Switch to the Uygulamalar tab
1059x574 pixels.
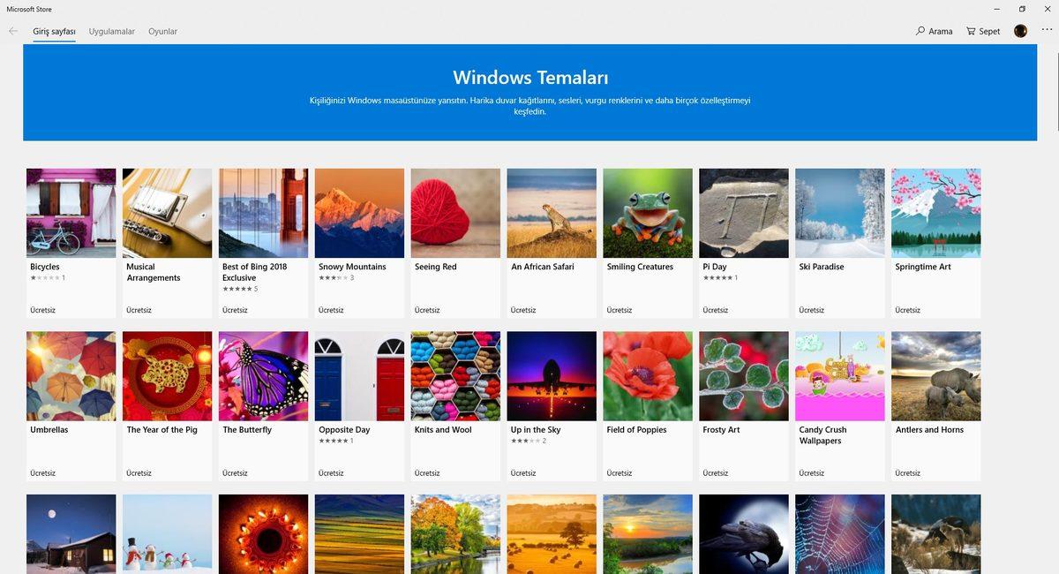pyautogui.click(x=112, y=31)
